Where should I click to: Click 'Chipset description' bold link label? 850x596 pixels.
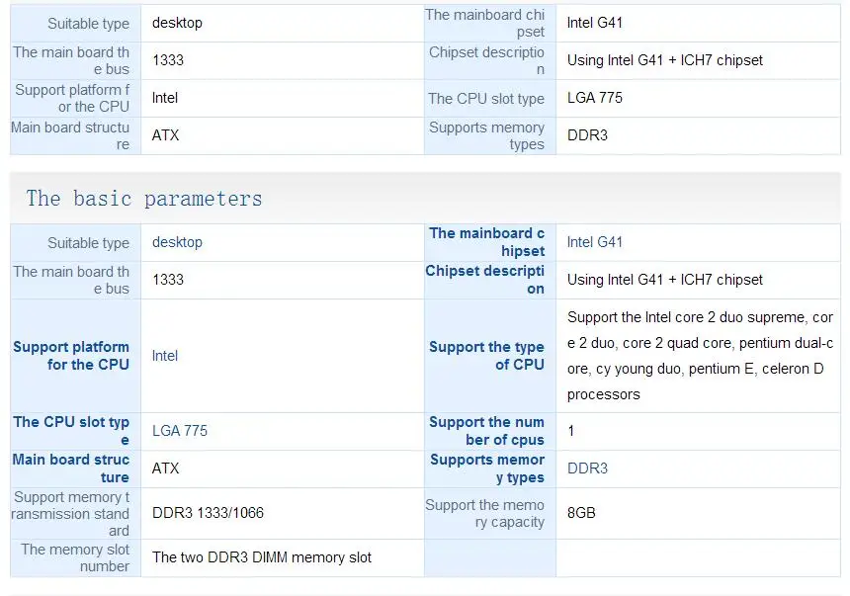click(x=484, y=280)
